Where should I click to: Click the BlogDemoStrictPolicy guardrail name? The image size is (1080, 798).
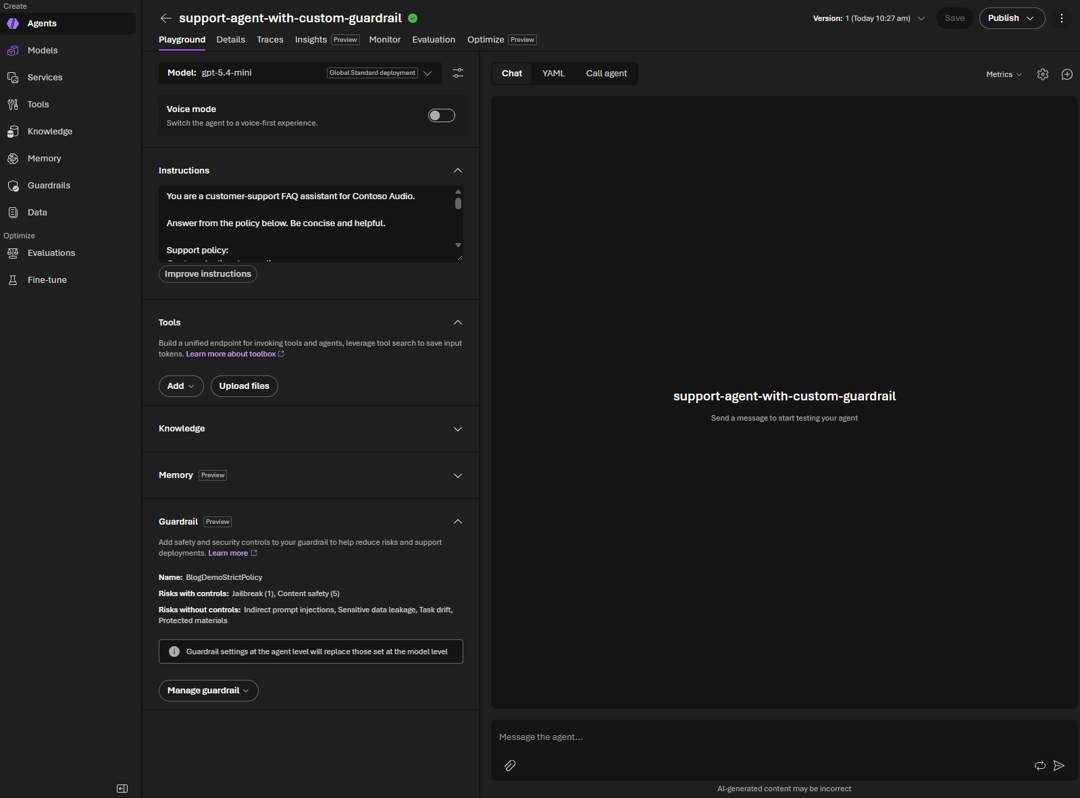point(224,577)
